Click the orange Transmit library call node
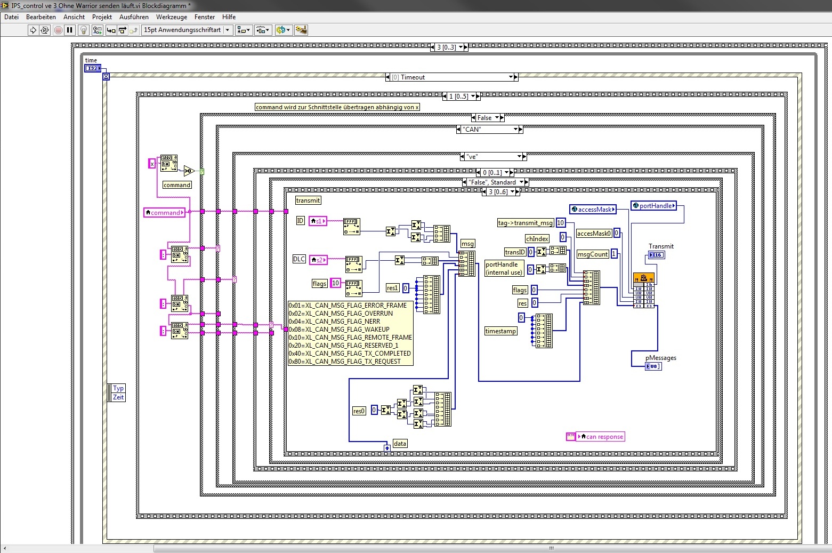 point(643,278)
